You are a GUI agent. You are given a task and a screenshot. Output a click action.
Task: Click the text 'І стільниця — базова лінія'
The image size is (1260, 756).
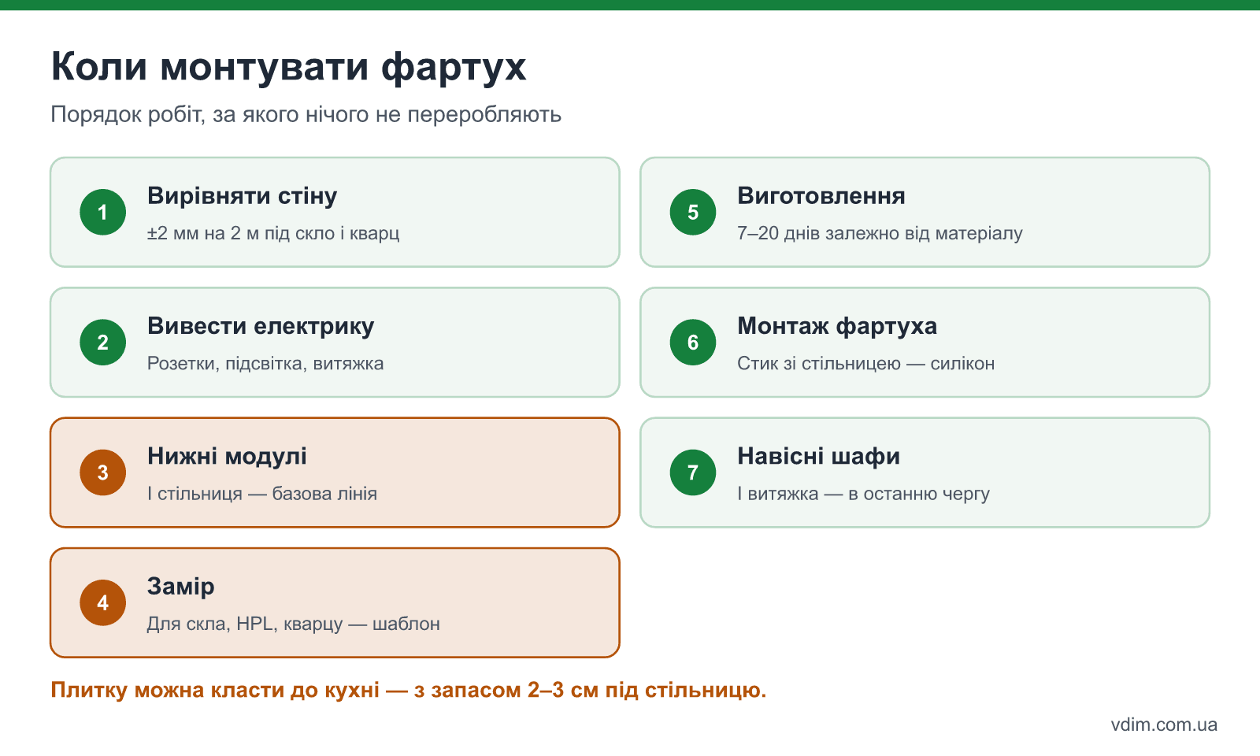pos(262,494)
